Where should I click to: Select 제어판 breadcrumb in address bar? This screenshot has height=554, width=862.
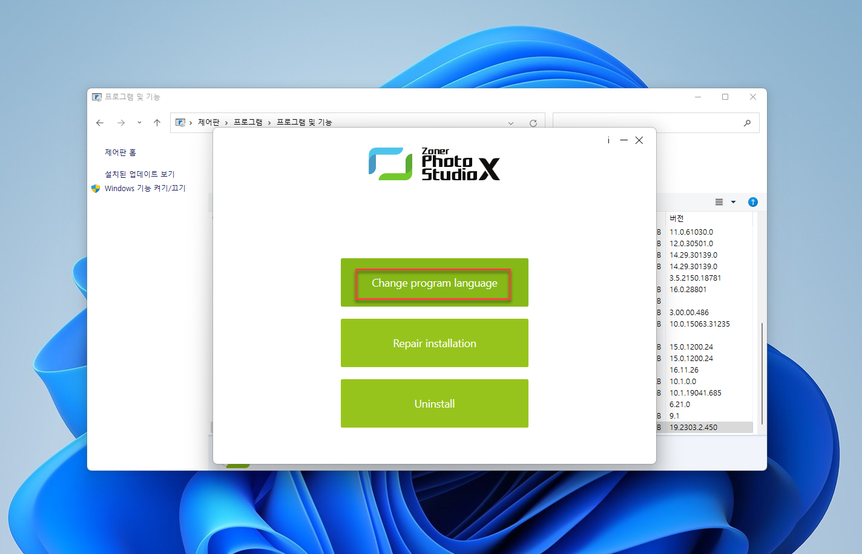click(x=209, y=122)
